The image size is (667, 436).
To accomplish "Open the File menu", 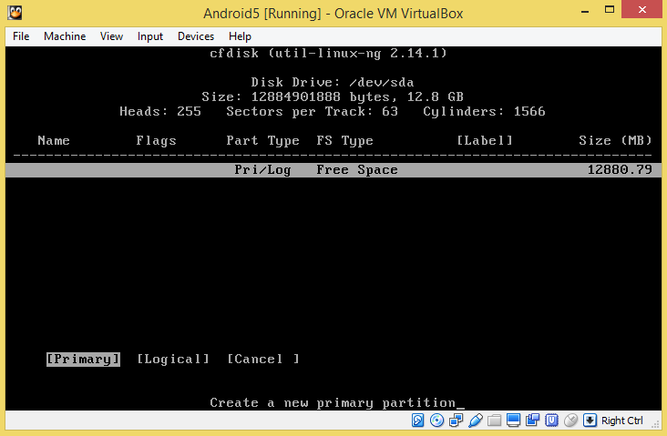I will 21,36.
